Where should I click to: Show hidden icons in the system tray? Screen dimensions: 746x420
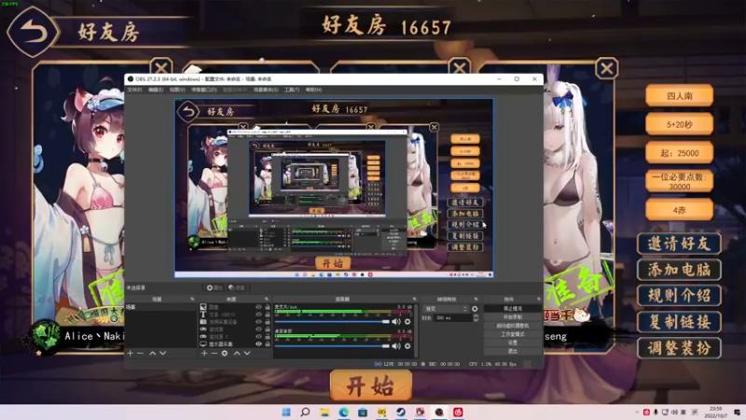tap(637, 412)
